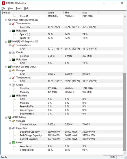Click the thermometer icon under HGST drive
The image size is (127, 159).
14,23
